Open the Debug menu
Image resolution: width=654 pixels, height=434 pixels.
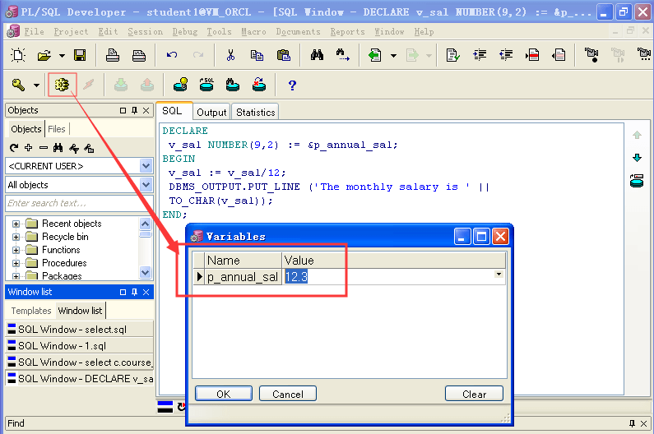[x=185, y=32]
